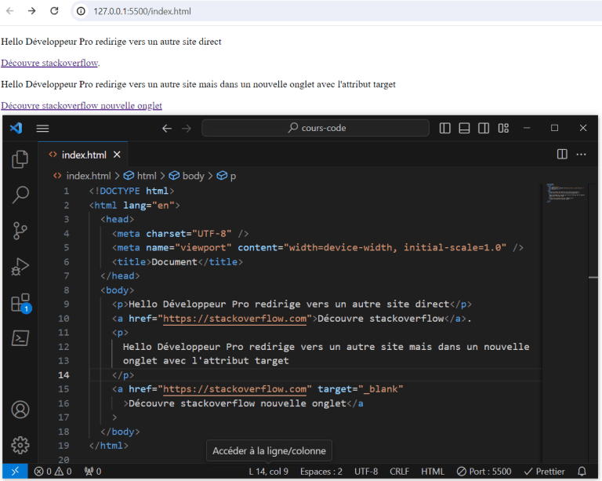This screenshot has width=602, height=481.
Task: Change end of line sequence CRLF
Action: 399,472
